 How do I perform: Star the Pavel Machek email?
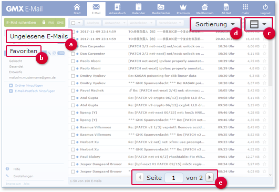[x=264, y=90]
